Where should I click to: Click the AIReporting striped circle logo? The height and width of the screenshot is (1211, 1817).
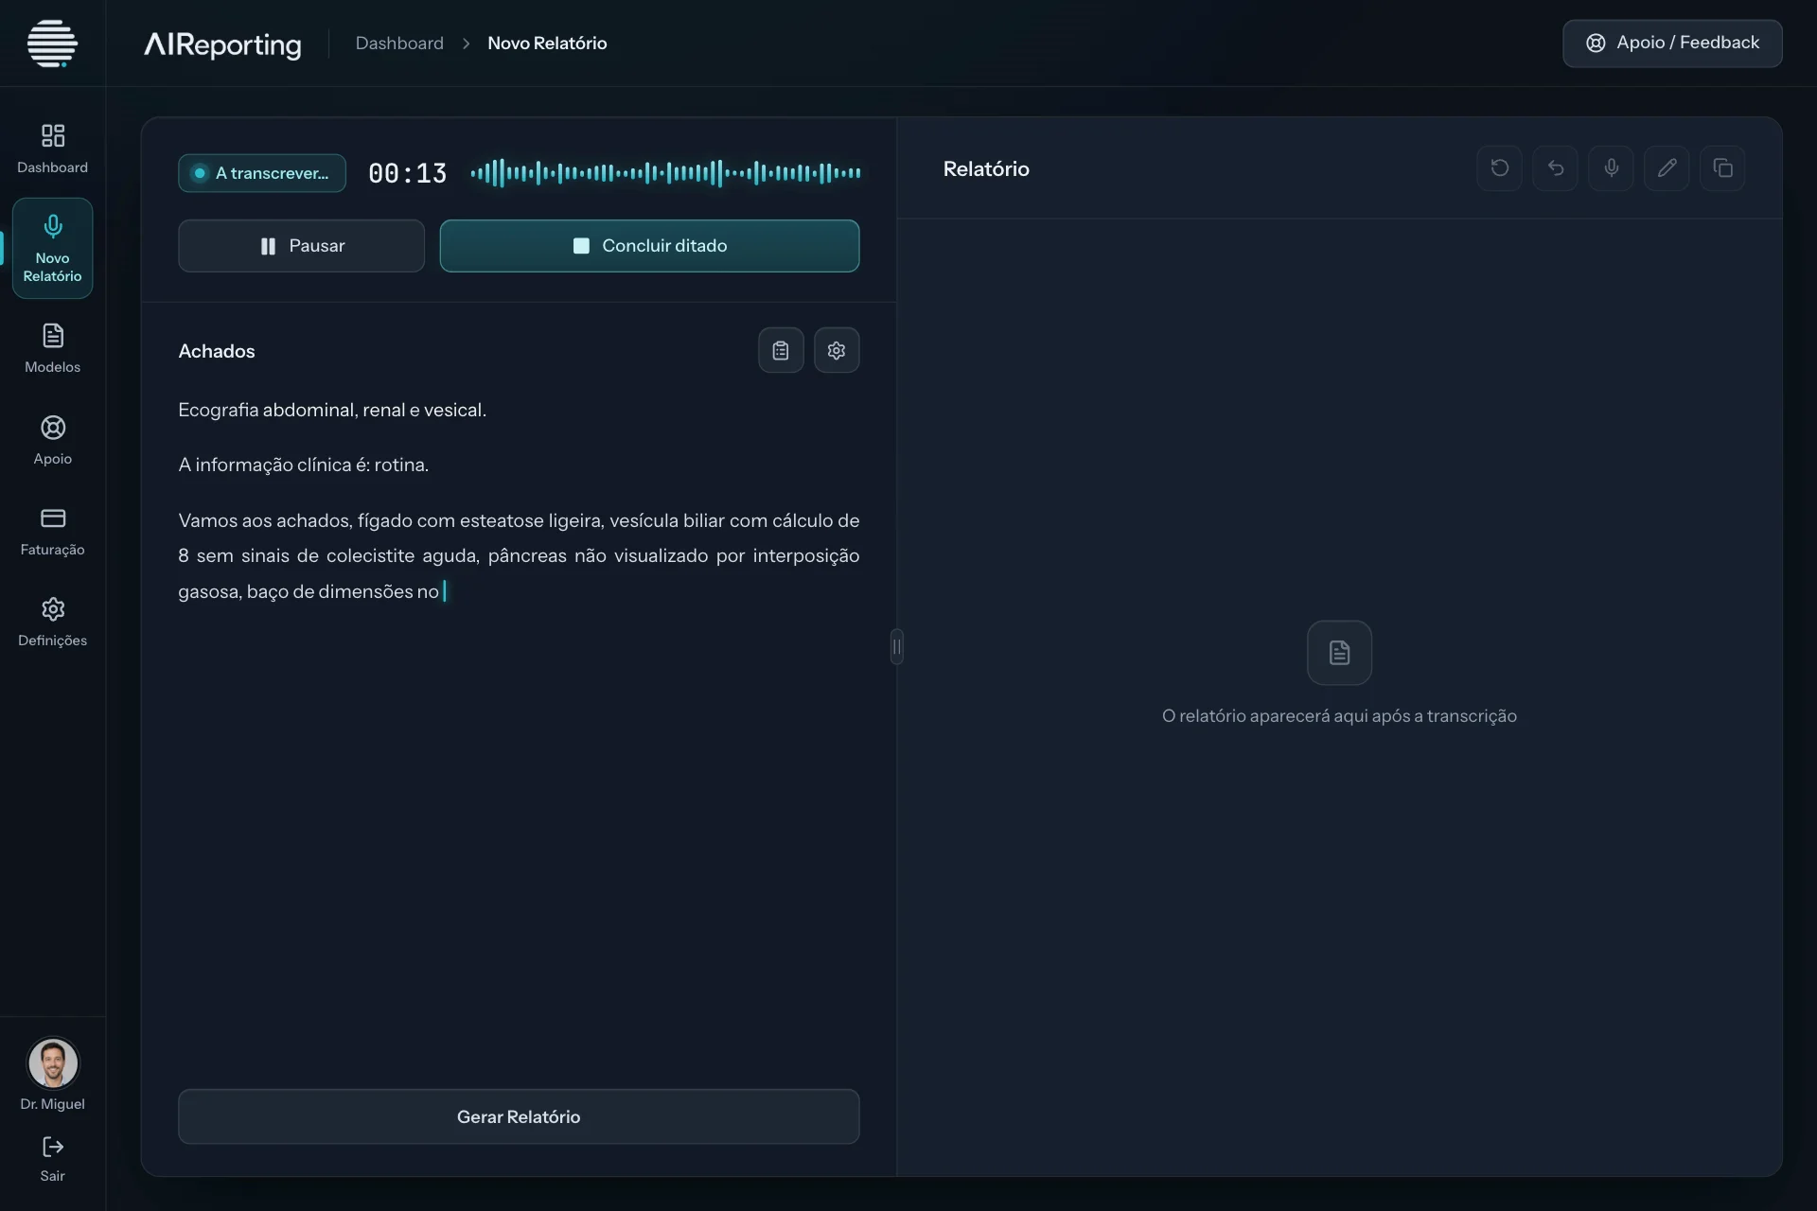52,44
